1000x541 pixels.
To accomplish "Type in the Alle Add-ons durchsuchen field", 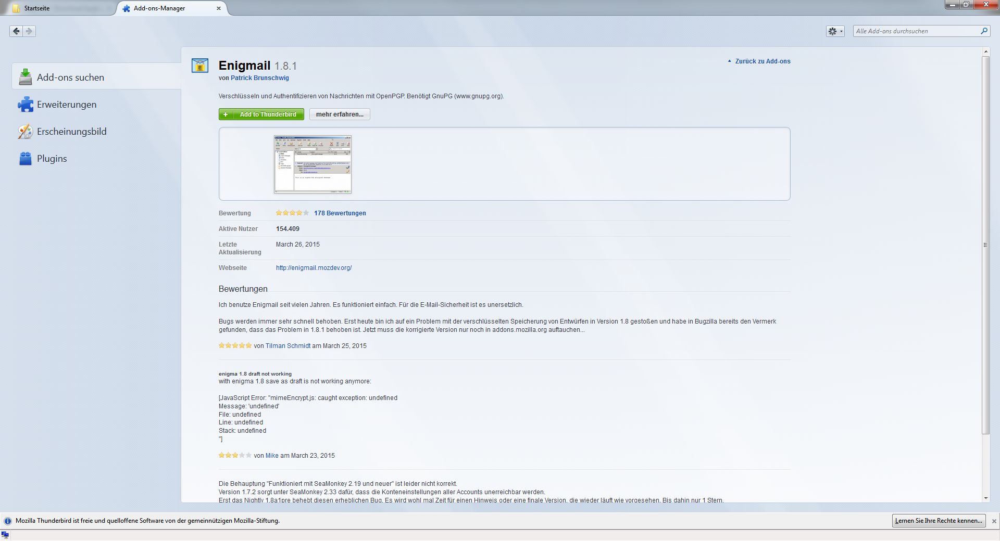I will click(916, 31).
